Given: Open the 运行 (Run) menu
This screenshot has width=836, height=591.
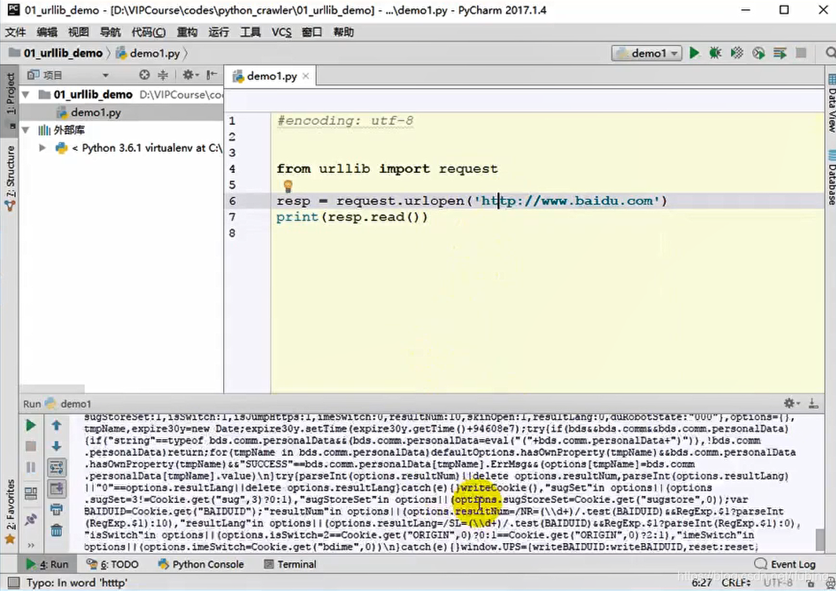Looking at the screenshot, I should [x=218, y=32].
